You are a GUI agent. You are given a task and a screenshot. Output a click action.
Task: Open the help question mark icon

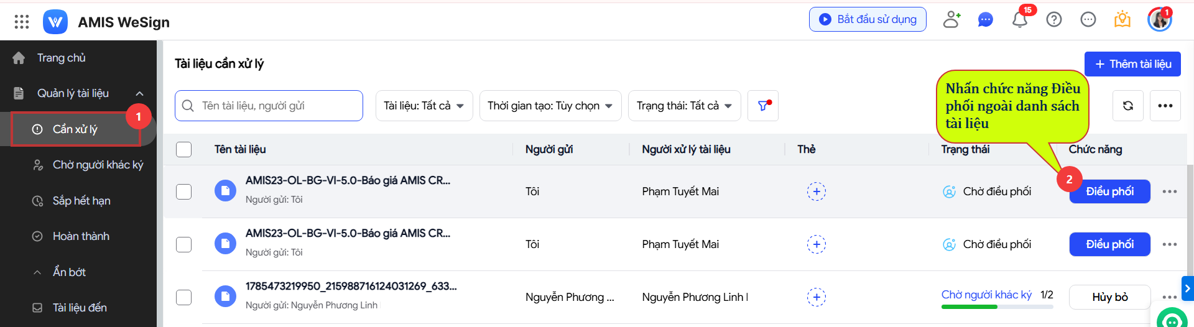click(1054, 20)
